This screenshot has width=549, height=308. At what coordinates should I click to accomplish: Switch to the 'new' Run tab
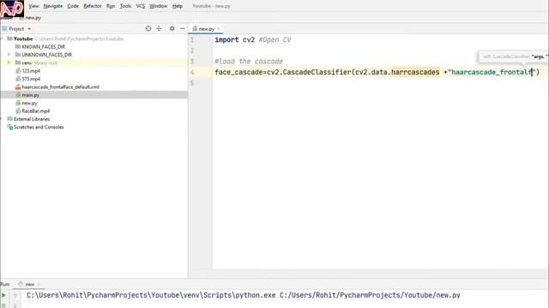tap(29, 284)
